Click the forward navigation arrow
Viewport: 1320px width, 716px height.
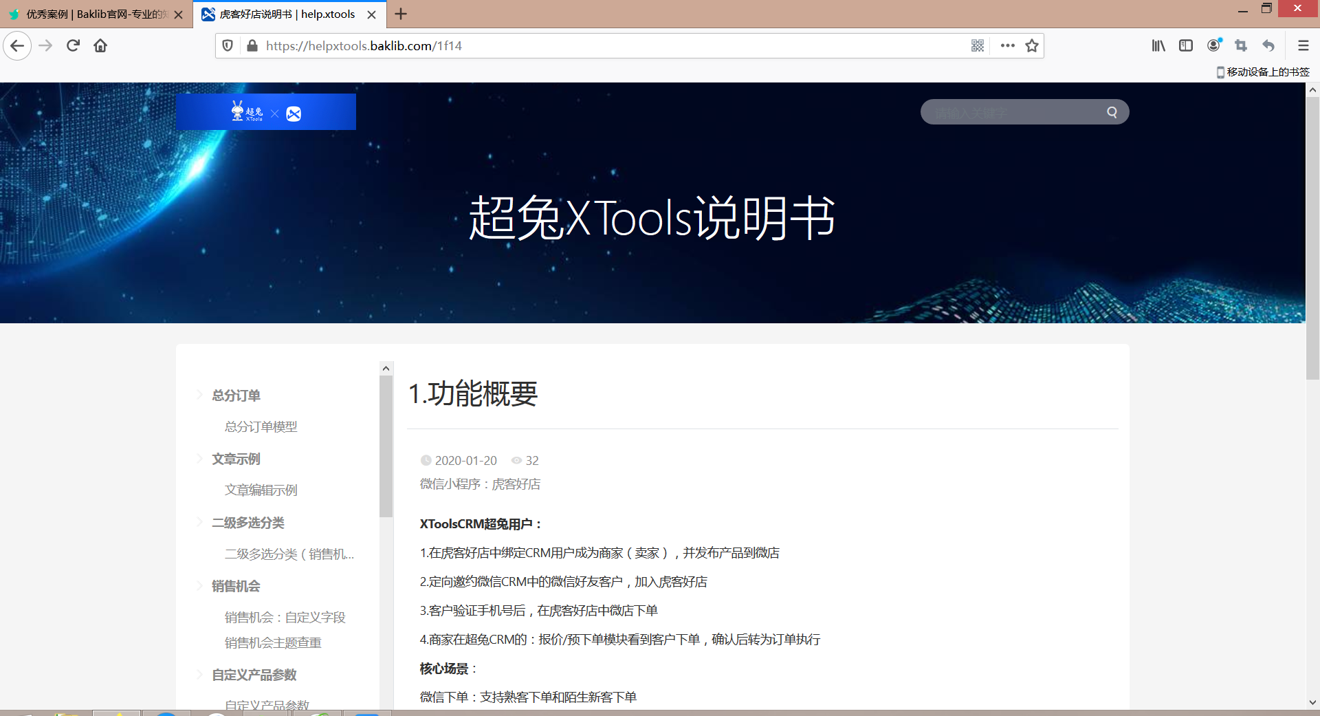coord(45,46)
